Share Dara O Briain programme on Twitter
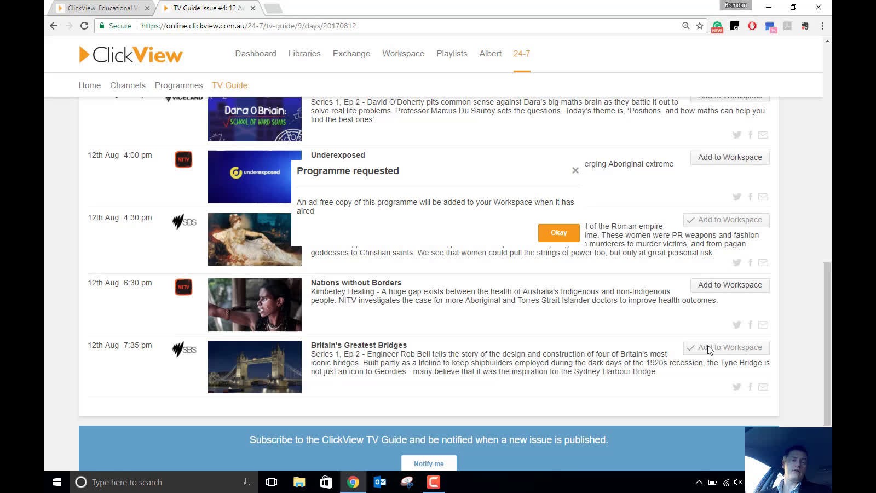876x493 pixels. tap(737, 135)
